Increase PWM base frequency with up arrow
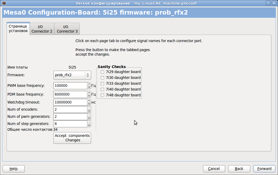 [89, 84]
